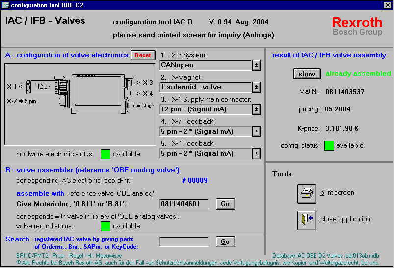
Task: Click 'Database IAC-OBE-D2 Valves: dat013ob.mdb' text
Action: (326, 256)
